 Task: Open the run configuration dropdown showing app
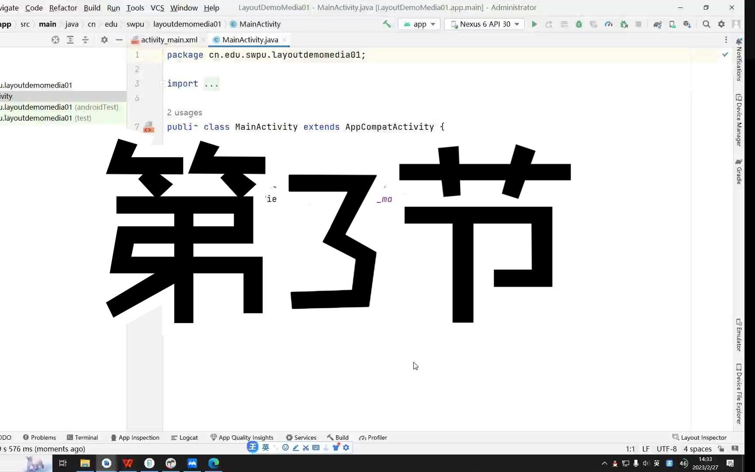[x=418, y=24]
